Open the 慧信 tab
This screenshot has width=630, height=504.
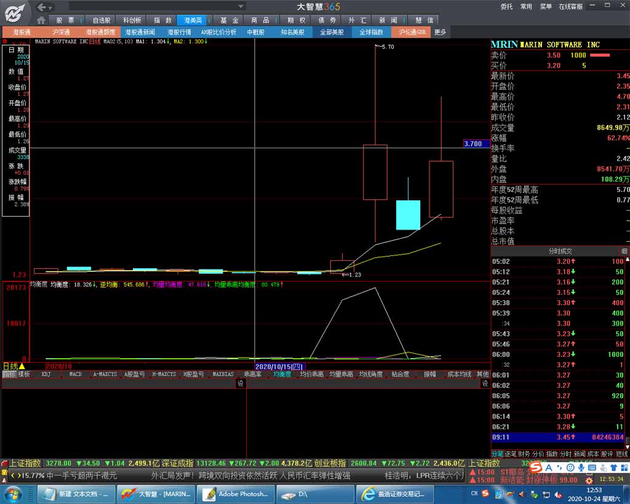tap(424, 20)
